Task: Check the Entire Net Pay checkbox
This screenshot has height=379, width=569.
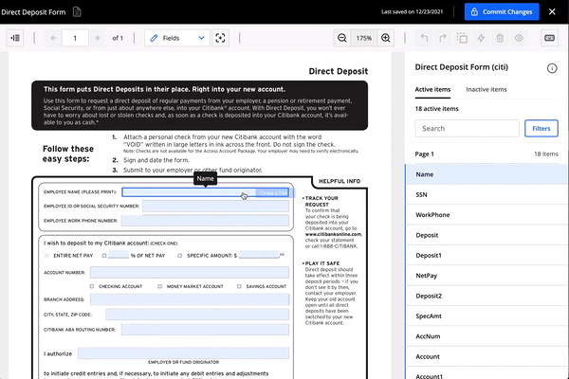Action: point(46,256)
